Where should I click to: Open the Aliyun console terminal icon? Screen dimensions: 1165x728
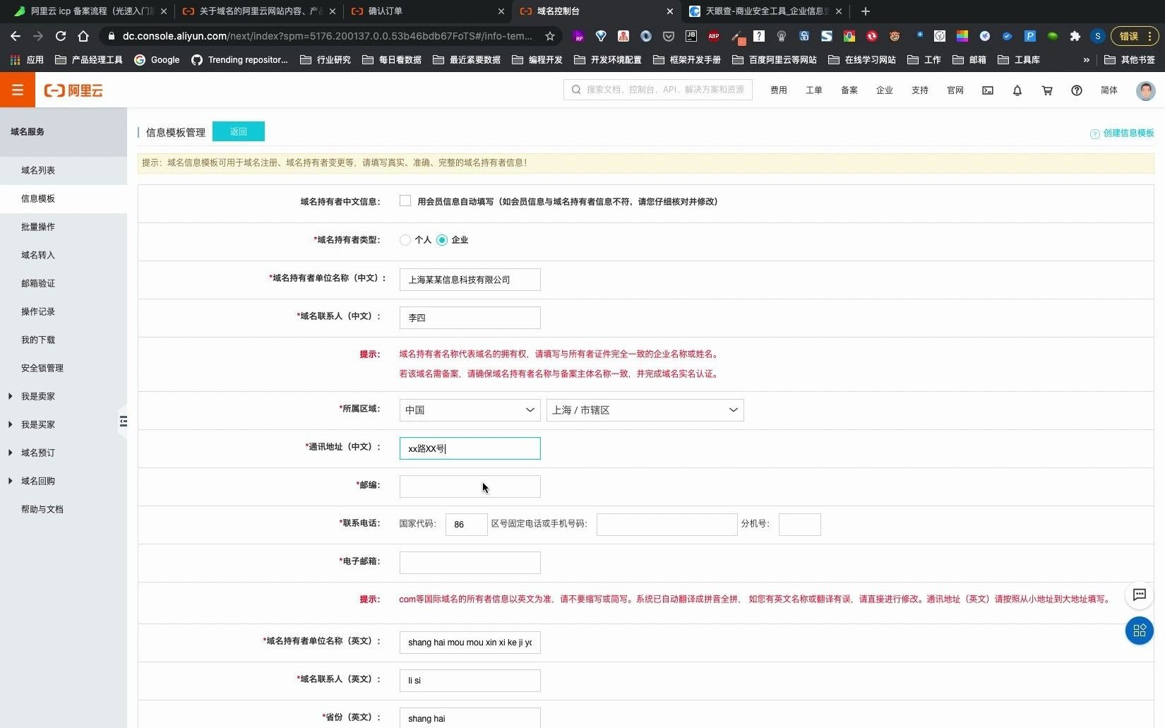pos(988,90)
